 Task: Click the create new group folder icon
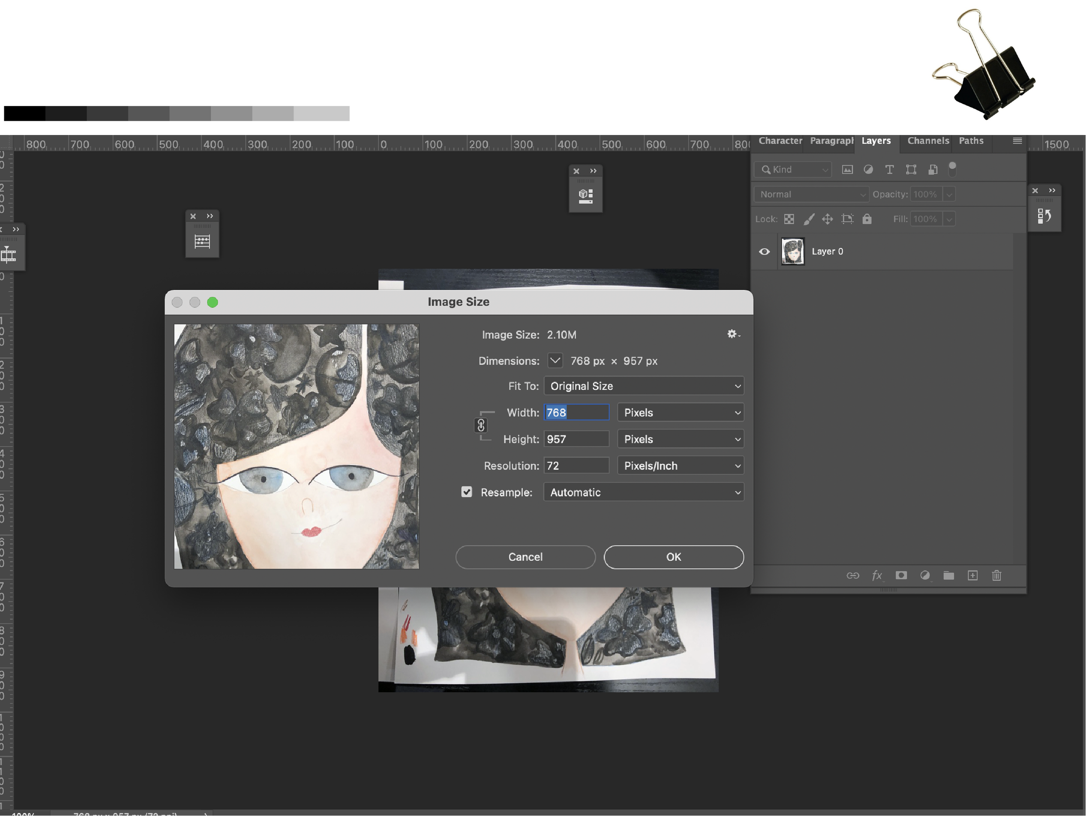949,575
